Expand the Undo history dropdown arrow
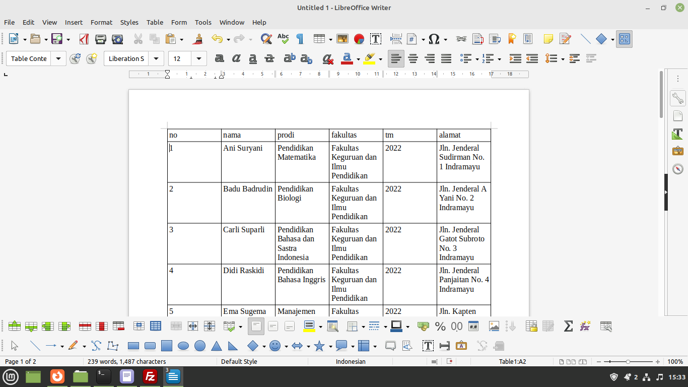The image size is (688, 387). [x=228, y=39]
